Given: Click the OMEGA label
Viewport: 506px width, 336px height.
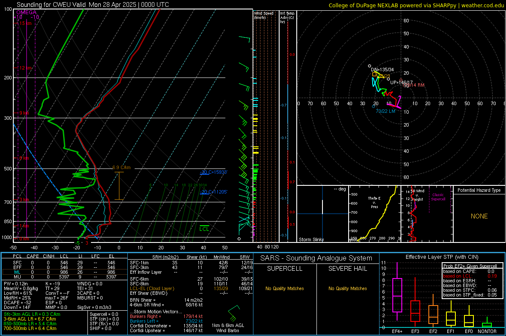Looking at the screenshot, I should pos(26,12).
